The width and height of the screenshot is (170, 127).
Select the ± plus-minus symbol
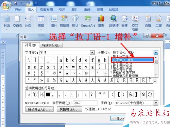coord(105,73)
